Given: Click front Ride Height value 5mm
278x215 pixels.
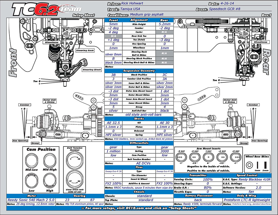Looking at the screenshot, I should tap(113, 24).
